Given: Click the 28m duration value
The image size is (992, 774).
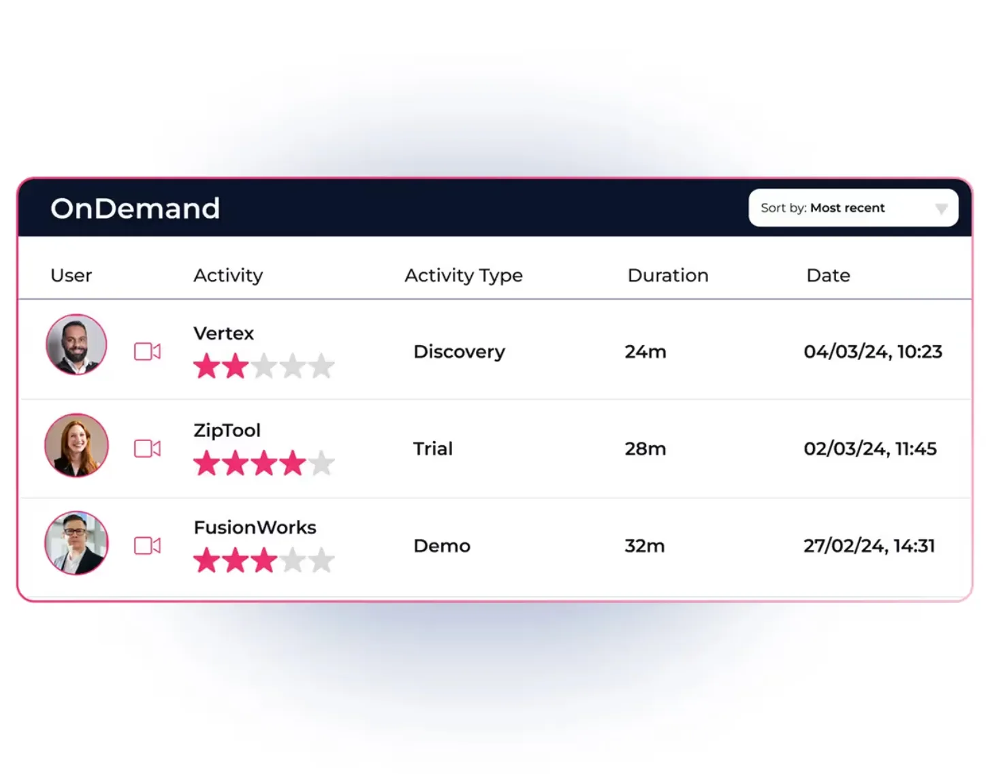Looking at the screenshot, I should click(x=645, y=449).
